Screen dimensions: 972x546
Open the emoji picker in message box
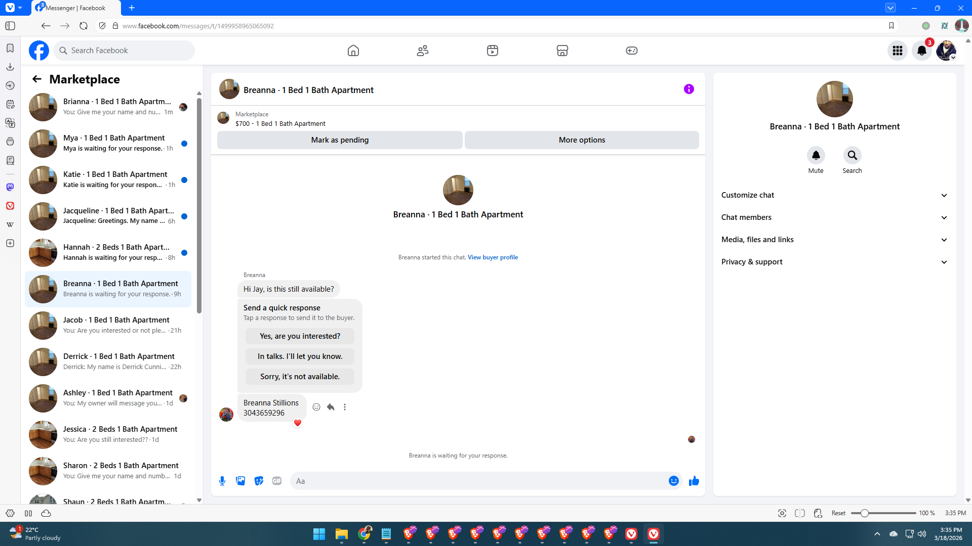(673, 481)
